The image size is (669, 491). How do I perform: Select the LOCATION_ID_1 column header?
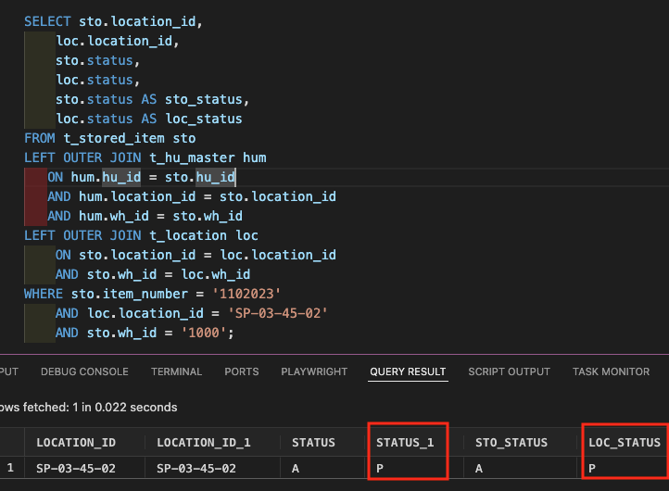(202, 443)
